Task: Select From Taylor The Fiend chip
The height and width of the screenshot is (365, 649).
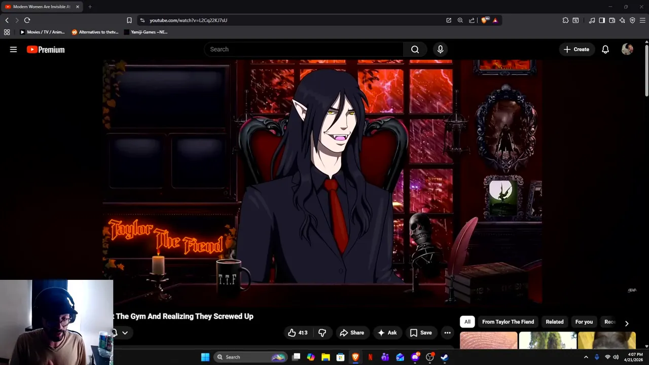Action: click(x=508, y=322)
